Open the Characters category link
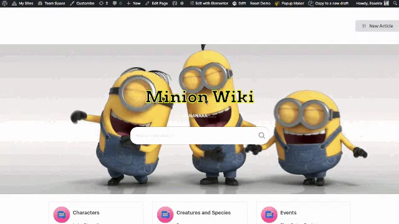This screenshot has width=399, height=224. (x=86, y=213)
